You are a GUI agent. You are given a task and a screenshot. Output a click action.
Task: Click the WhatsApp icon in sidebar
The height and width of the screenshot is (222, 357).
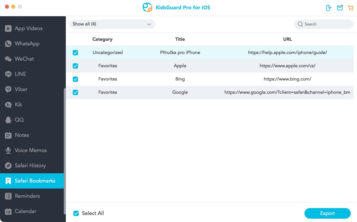8,44
